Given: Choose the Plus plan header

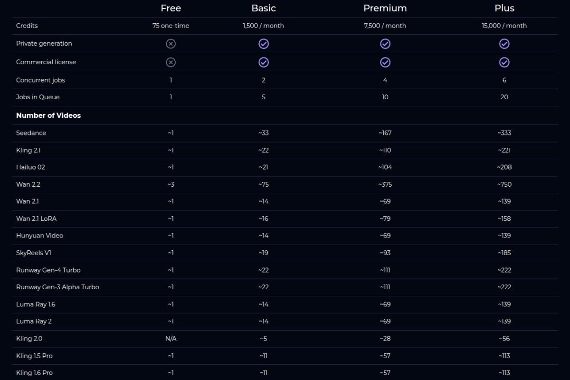Looking at the screenshot, I should click(504, 8).
